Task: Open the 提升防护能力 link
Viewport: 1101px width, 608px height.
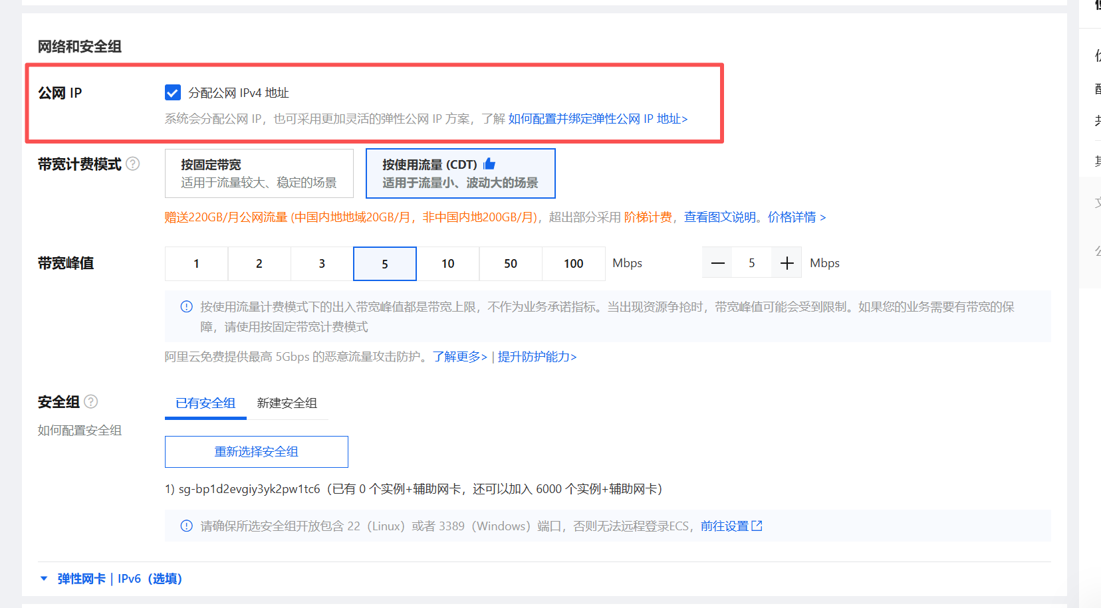Action: click(537, 357)
